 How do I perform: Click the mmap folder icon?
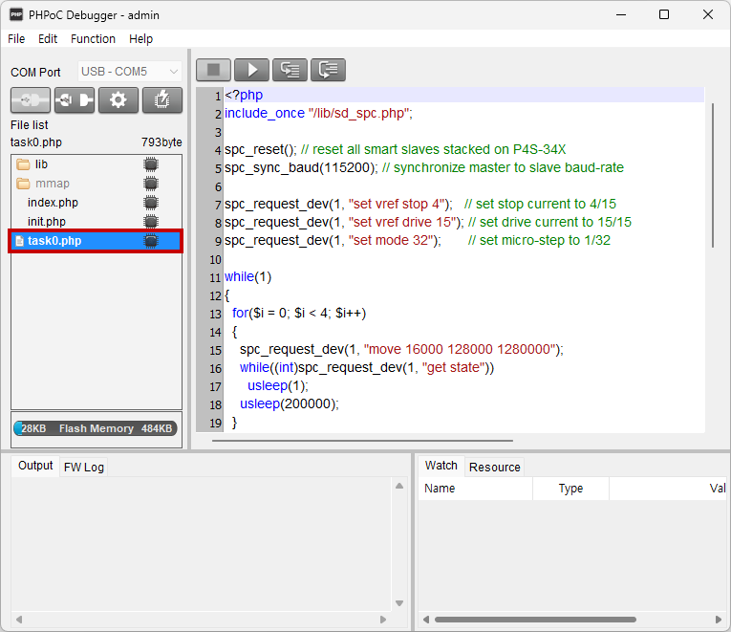(x=23, y=184)
